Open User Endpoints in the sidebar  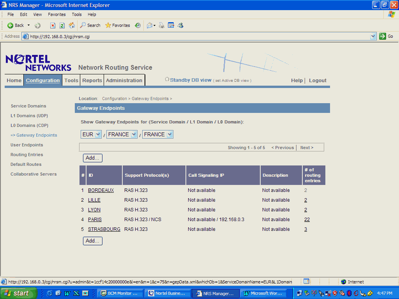(27, 145)
